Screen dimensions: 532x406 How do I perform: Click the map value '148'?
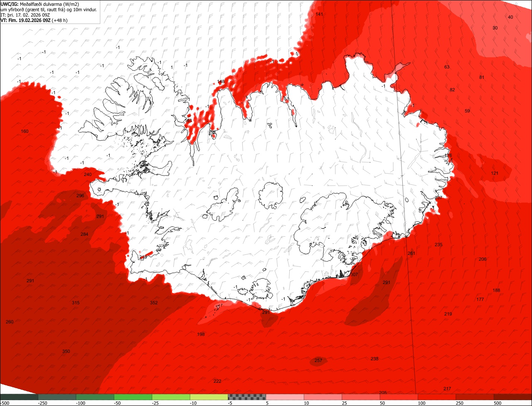click(x=221, y=81)
